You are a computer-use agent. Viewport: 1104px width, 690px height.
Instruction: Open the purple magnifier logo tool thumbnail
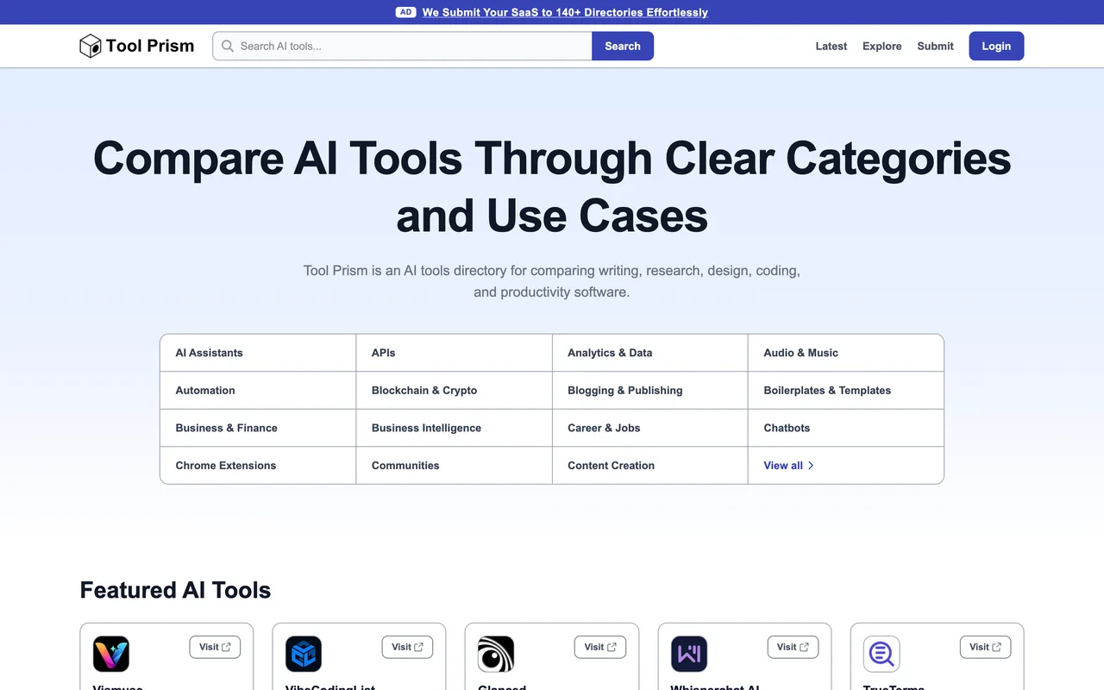(x=881, y=655)
